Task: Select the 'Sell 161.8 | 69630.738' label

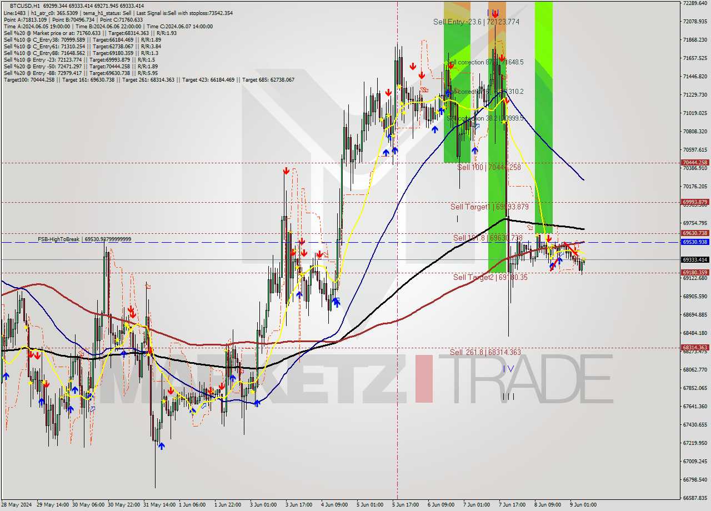Action: (x=488, y=238)
